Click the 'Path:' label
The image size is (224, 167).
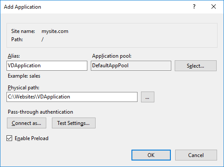[x=17, y=39]
